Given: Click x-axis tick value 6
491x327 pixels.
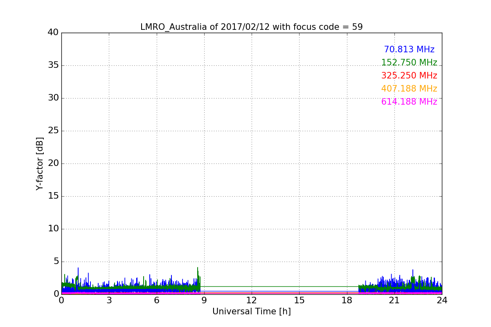Looking at the screenshot, I should click(156, 300).
